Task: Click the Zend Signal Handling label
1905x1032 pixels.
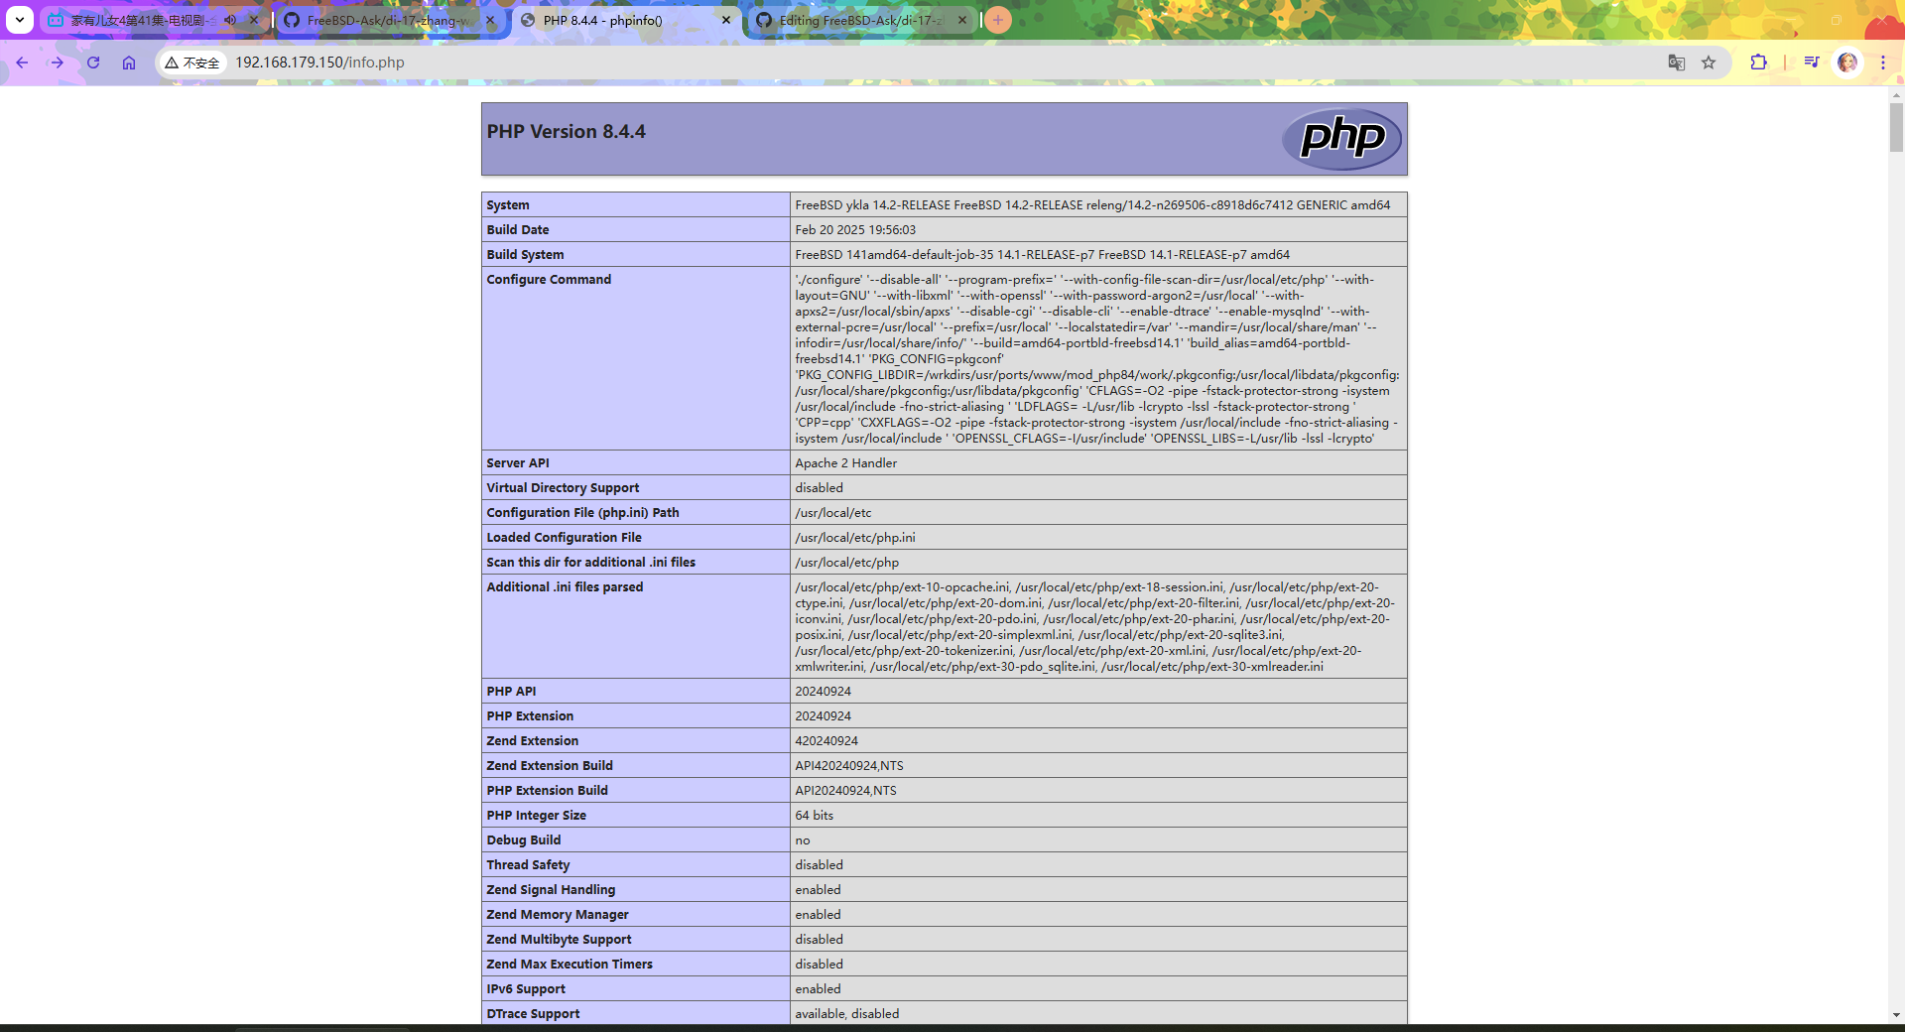Action: [551, 890]
